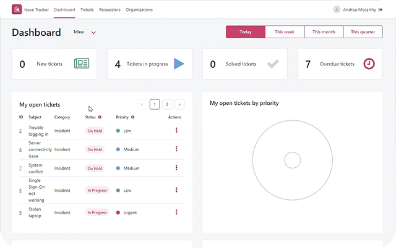The width and height of the screenshot is (396, 248).
Task: Switch the range to This week
Action: click(x=285, y=32)
